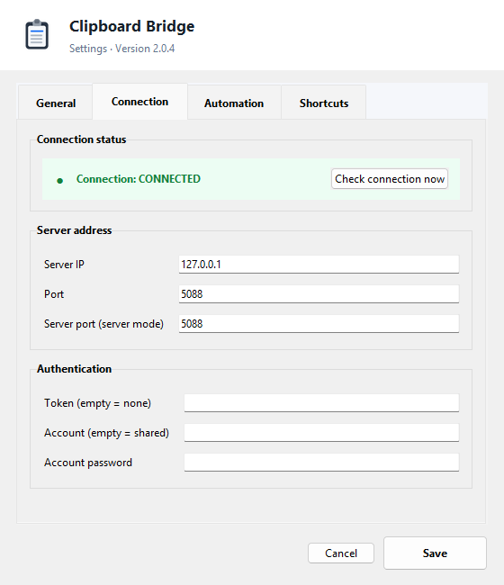Click the 'Server IP' label
This screenshot has width=504, height=585.
click(64, 264)
